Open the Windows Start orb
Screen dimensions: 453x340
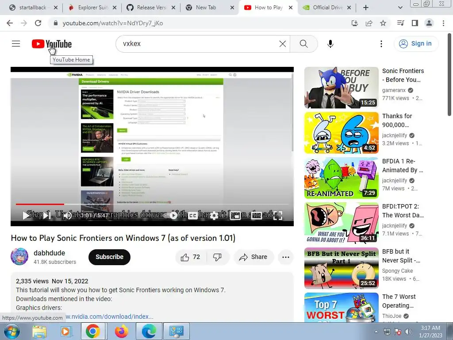tap(11, 331)
